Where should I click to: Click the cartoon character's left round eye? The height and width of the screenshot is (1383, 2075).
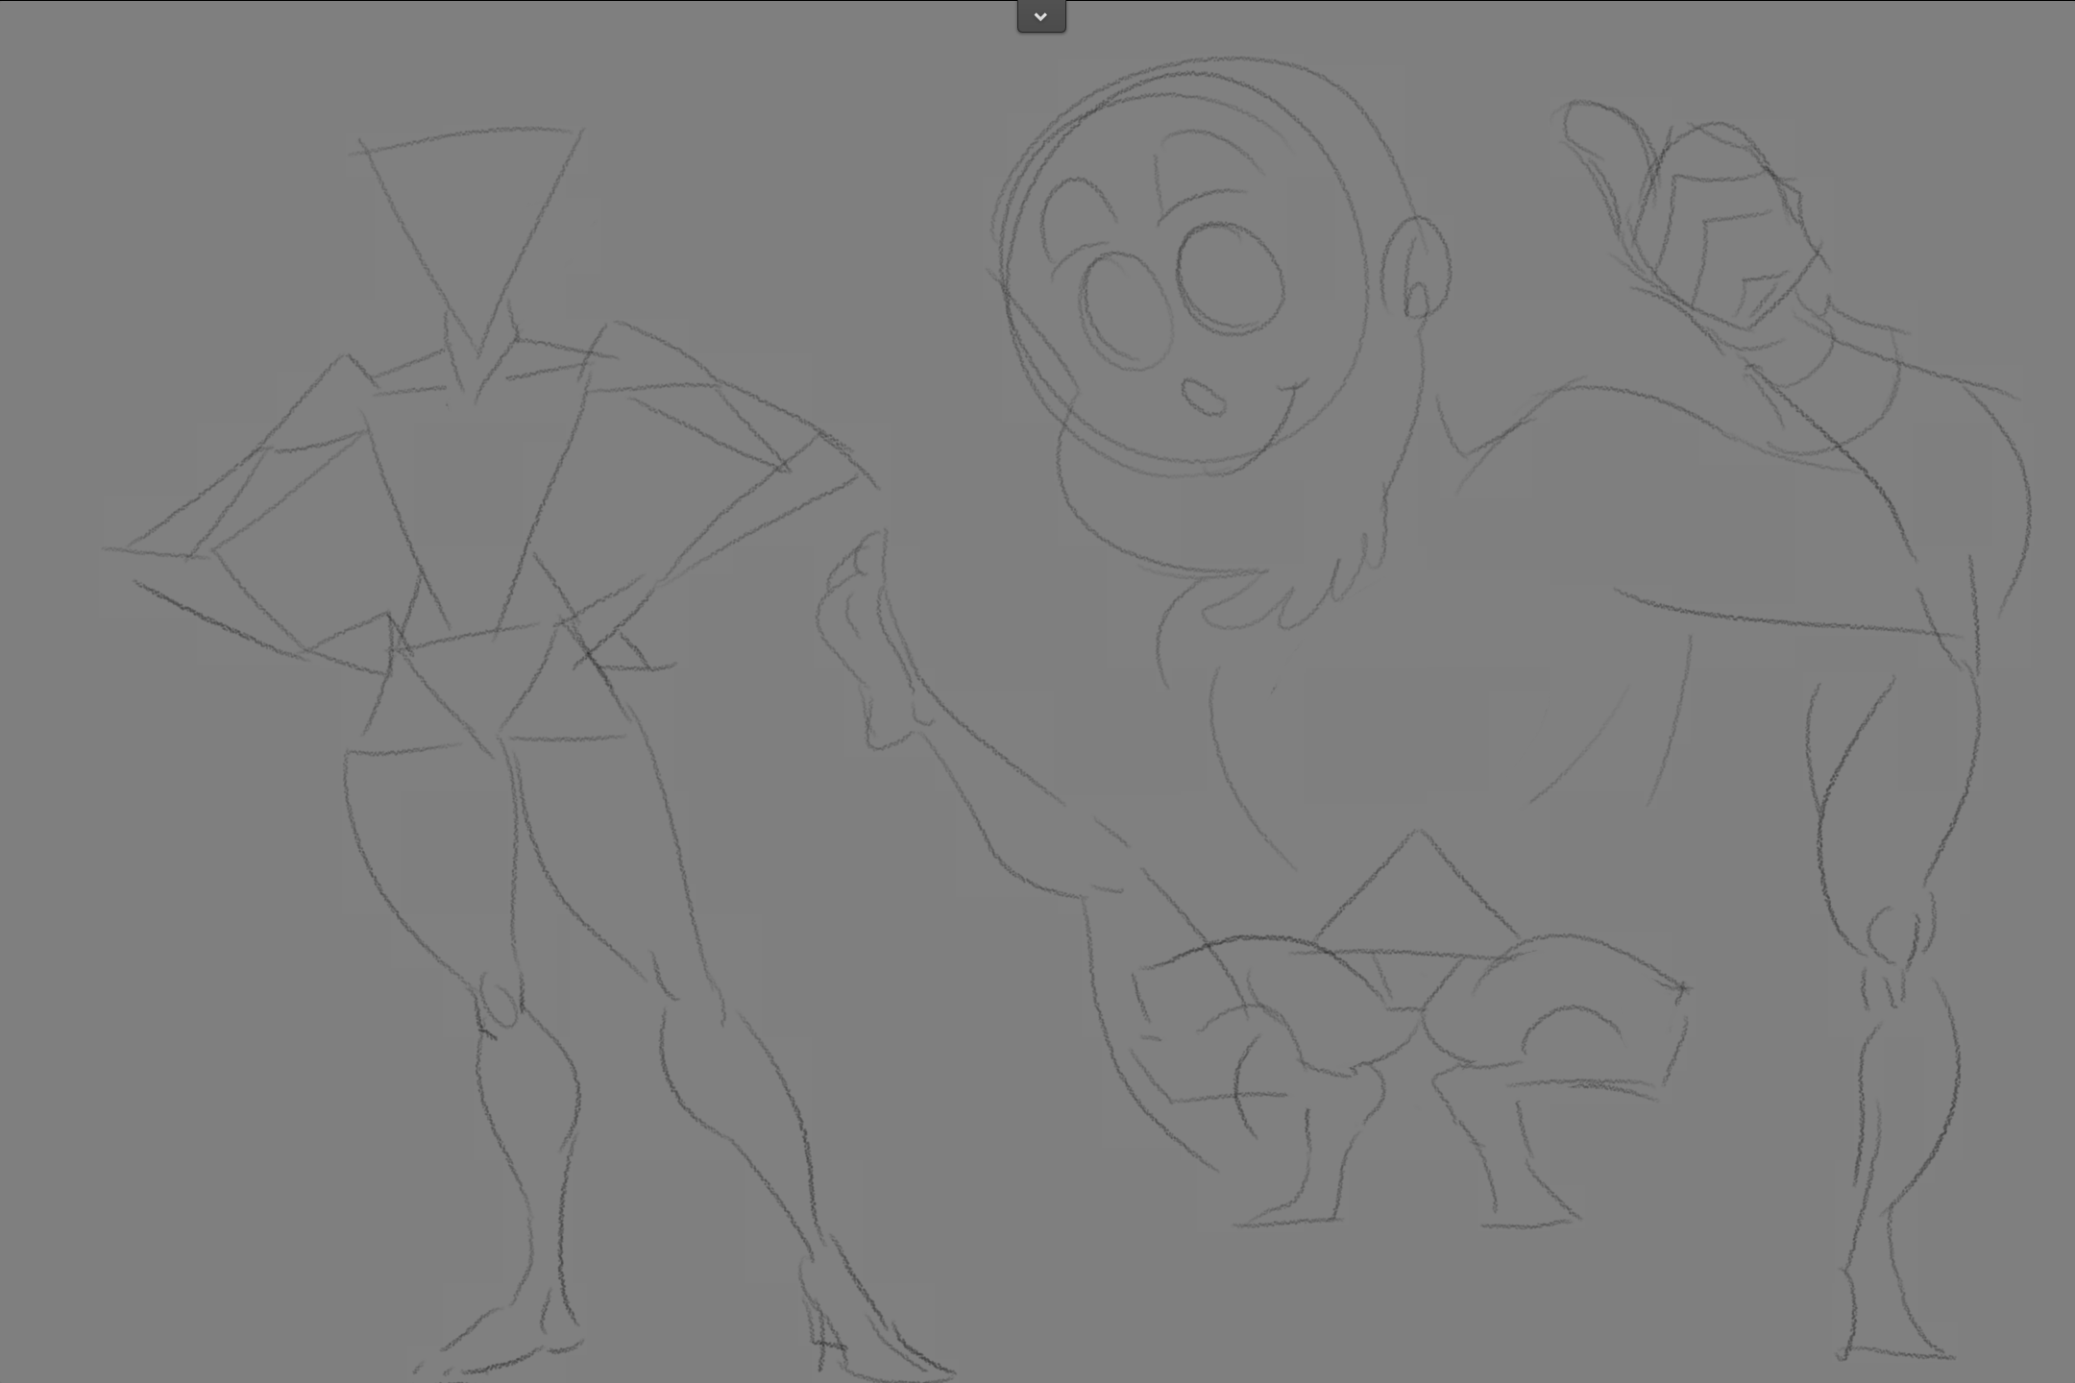[x=1126, y=307]
